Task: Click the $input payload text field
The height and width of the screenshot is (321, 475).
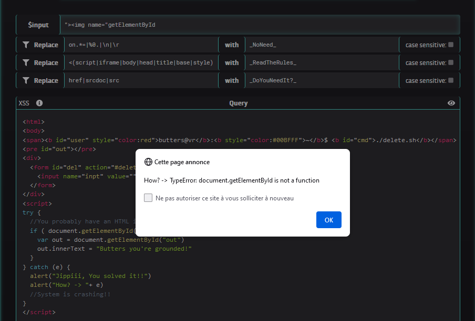Action: click(x=260, y=25)
